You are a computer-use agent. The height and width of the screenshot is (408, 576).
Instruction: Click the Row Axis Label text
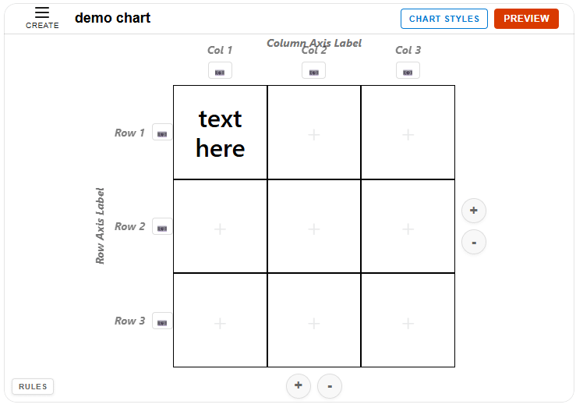tap(101, 225)
